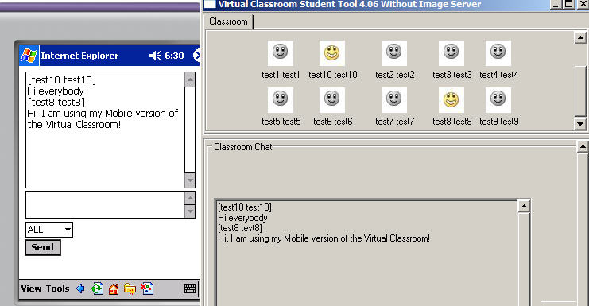This screenshot has width=589, height=306.
Task: Go back using the blue arrow icon
Action: point(80,289)
